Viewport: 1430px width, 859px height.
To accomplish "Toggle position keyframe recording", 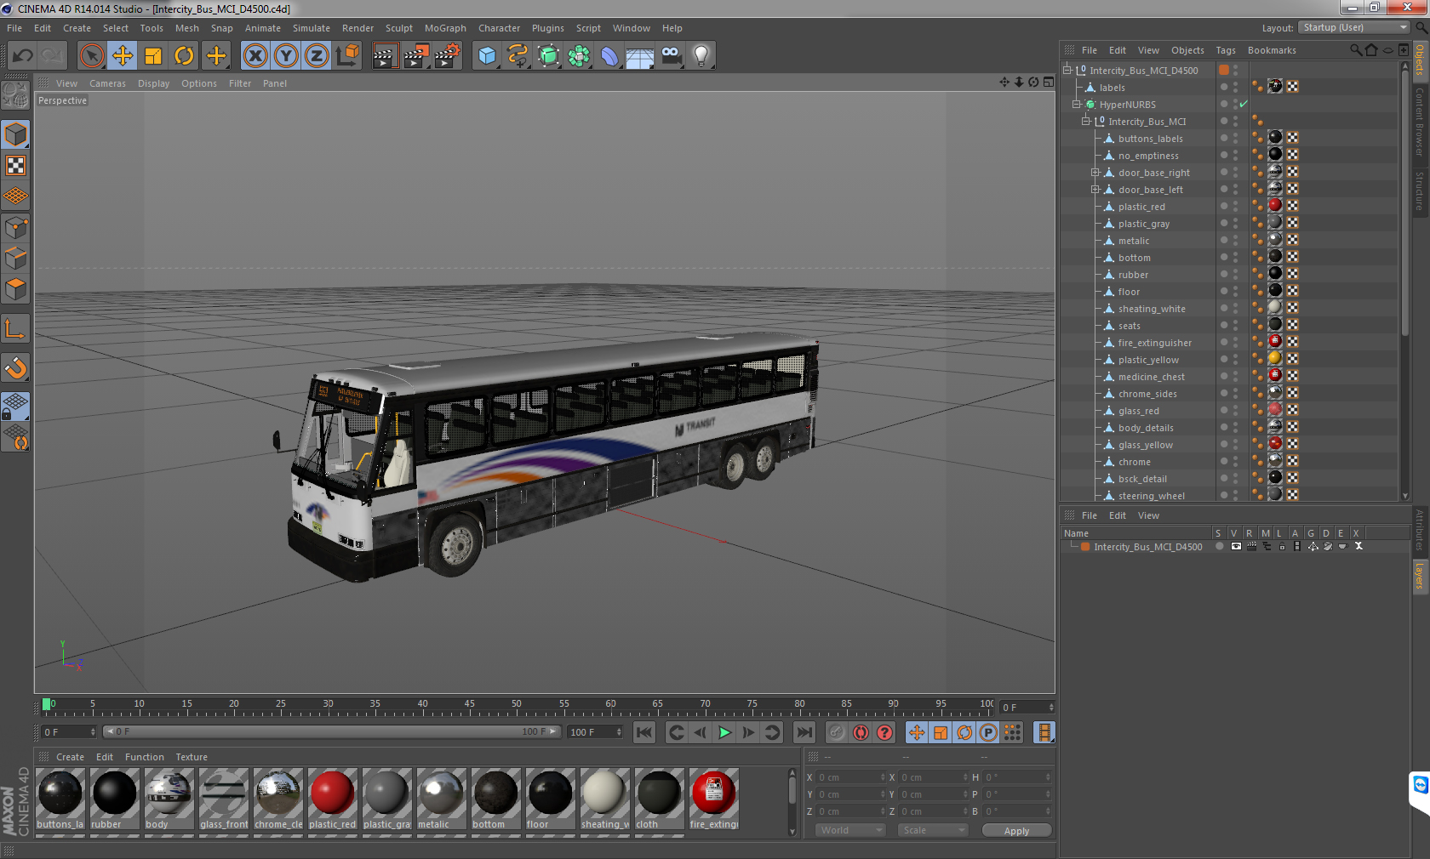I will tap(917, 732).
